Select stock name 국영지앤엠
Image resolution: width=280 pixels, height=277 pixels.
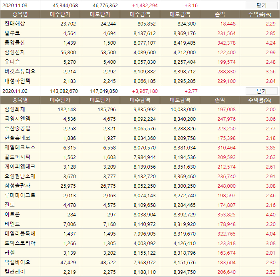[17, 119]
